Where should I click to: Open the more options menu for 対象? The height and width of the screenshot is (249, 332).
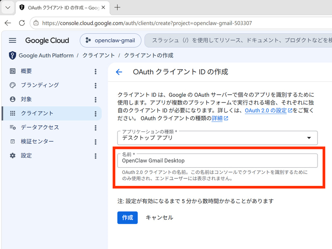tap(95, 100)
